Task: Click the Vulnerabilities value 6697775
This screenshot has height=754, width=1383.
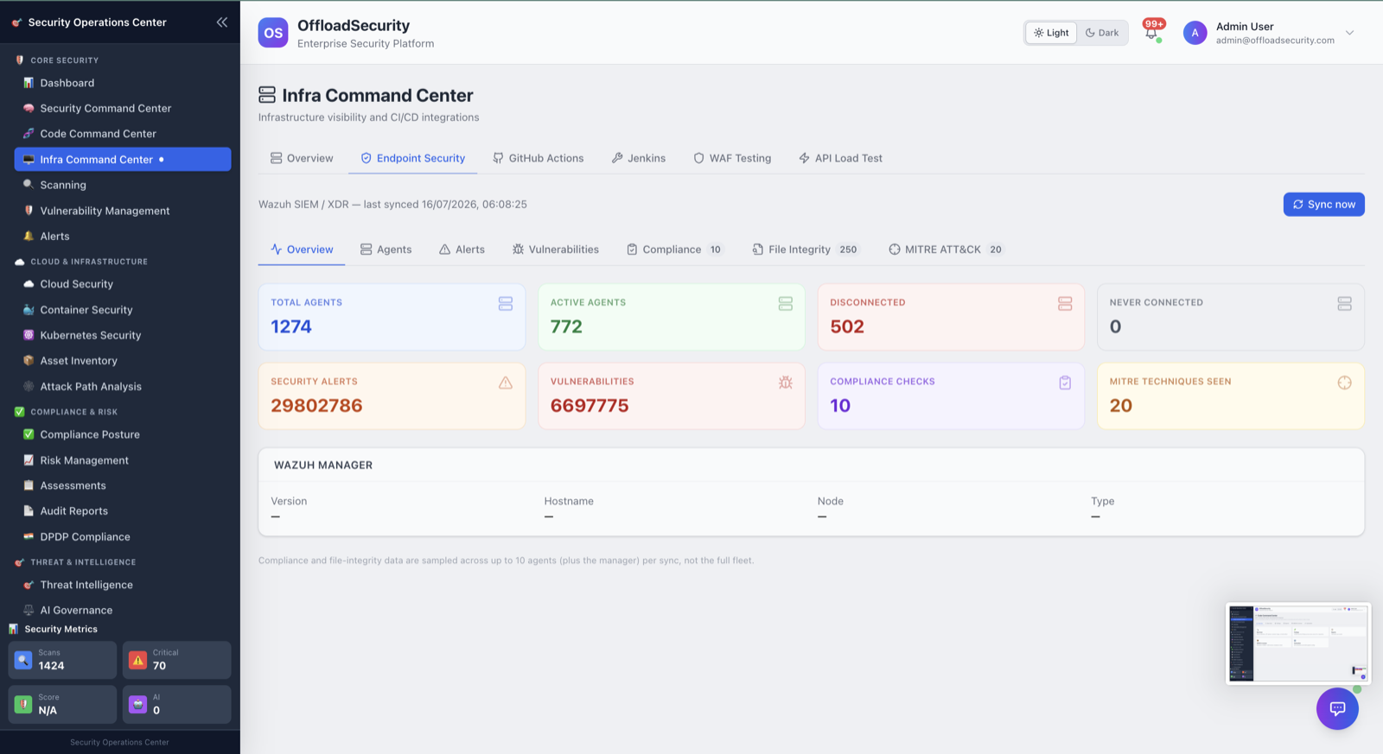Action: [x=590, y=405]
